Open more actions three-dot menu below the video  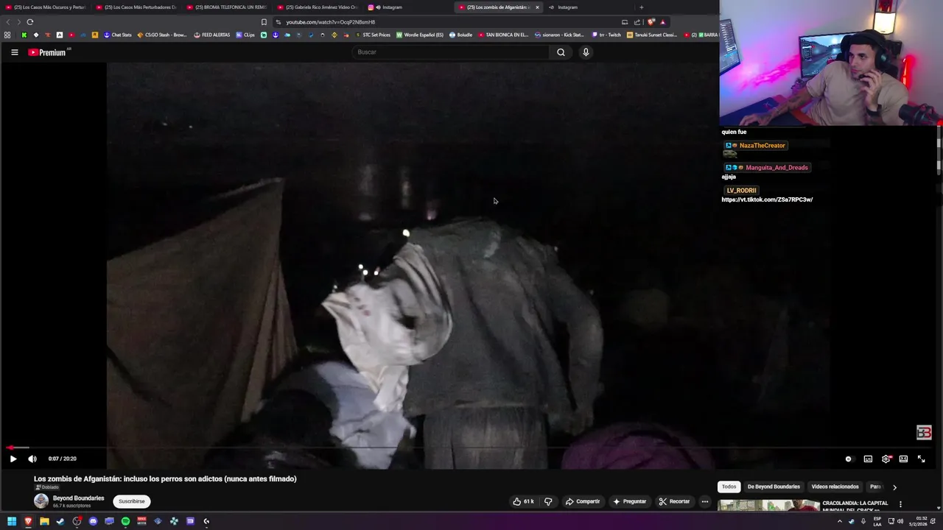point(705,501)
